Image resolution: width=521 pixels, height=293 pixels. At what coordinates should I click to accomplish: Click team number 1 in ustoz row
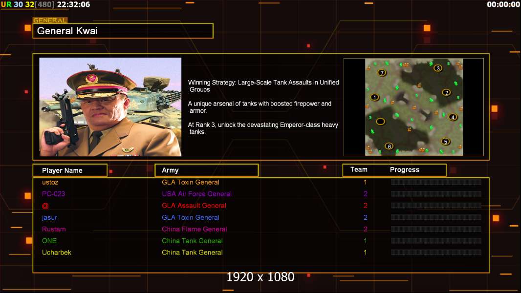click(x=365, y=182)
